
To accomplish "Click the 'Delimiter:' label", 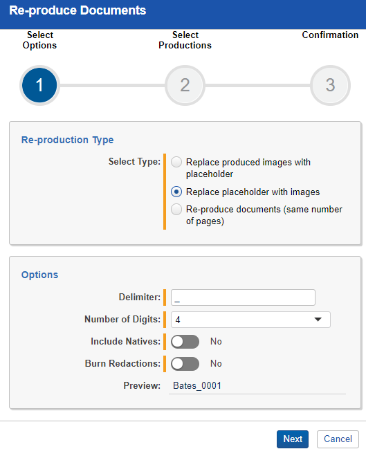I will (140, 297).
